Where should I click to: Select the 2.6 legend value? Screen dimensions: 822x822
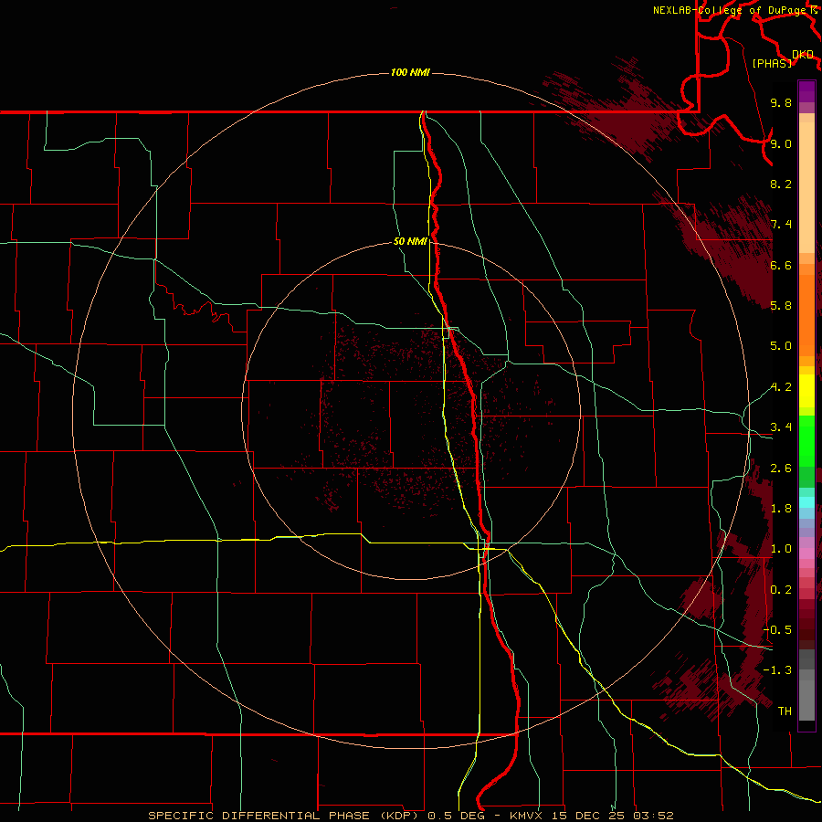781,469
